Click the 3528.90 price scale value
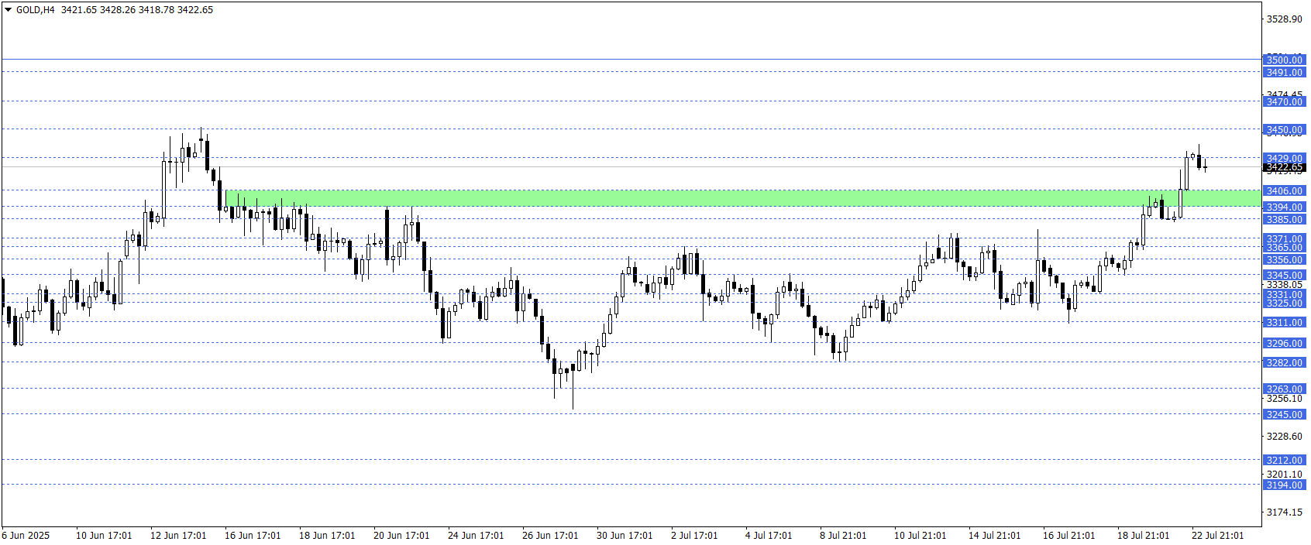1311x545 pixels. pos(1285,19)
